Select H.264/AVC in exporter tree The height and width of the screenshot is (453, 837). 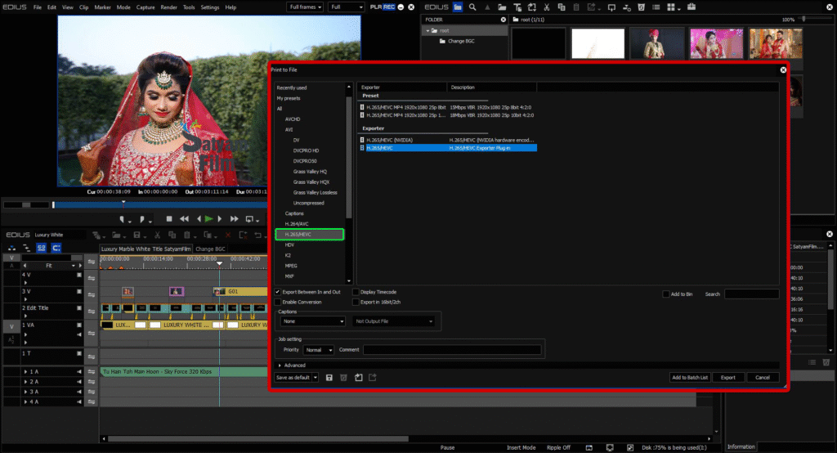tap(297, 224)
